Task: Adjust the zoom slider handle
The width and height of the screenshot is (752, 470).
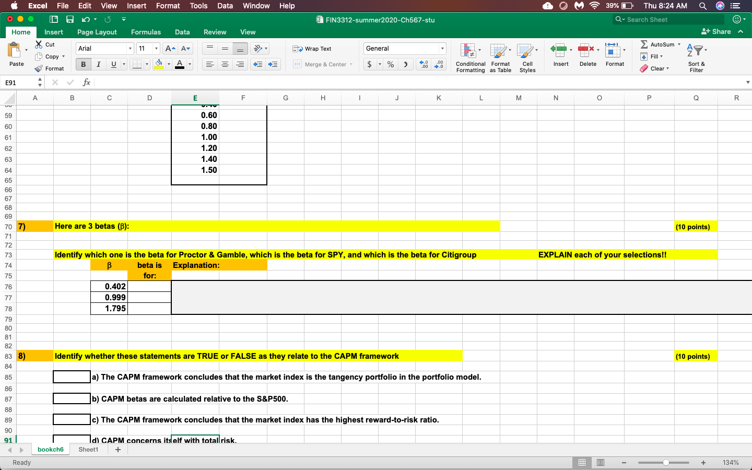Action: tap(666, 463)
